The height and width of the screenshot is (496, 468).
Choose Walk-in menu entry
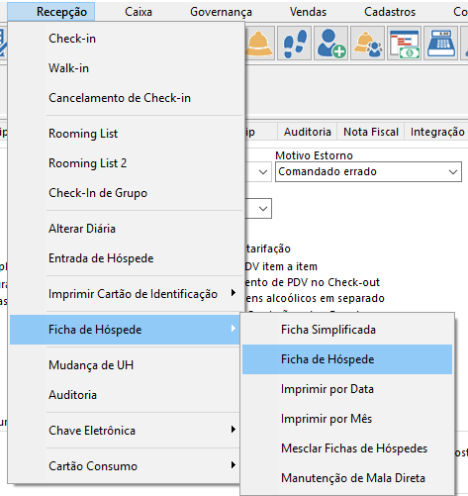click(127, 68)
